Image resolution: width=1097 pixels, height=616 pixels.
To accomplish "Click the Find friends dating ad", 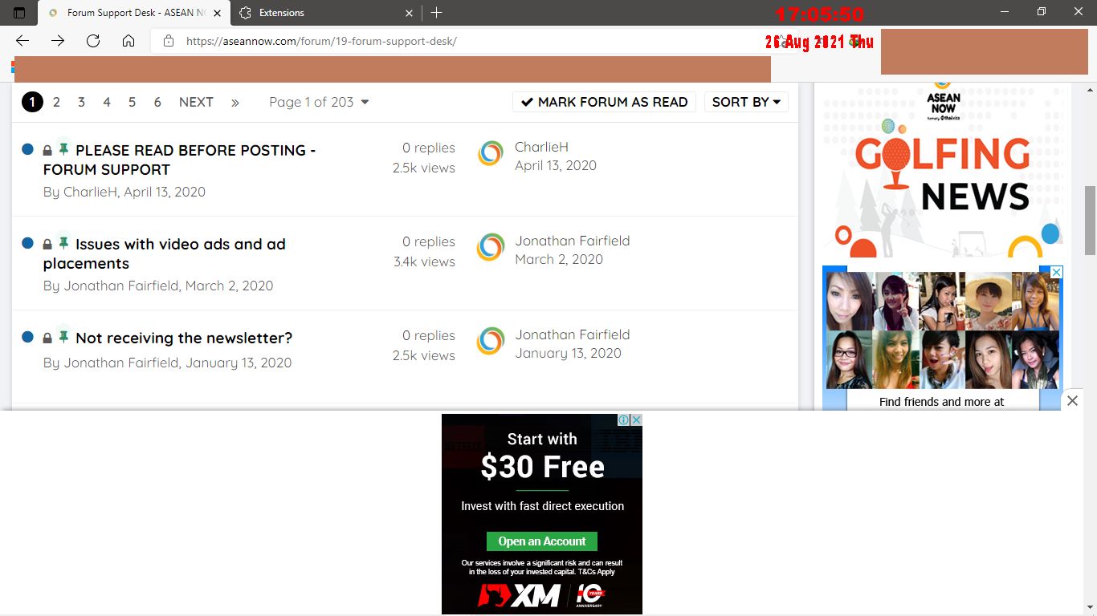I will pyautogui.click(x=941, y=338).
